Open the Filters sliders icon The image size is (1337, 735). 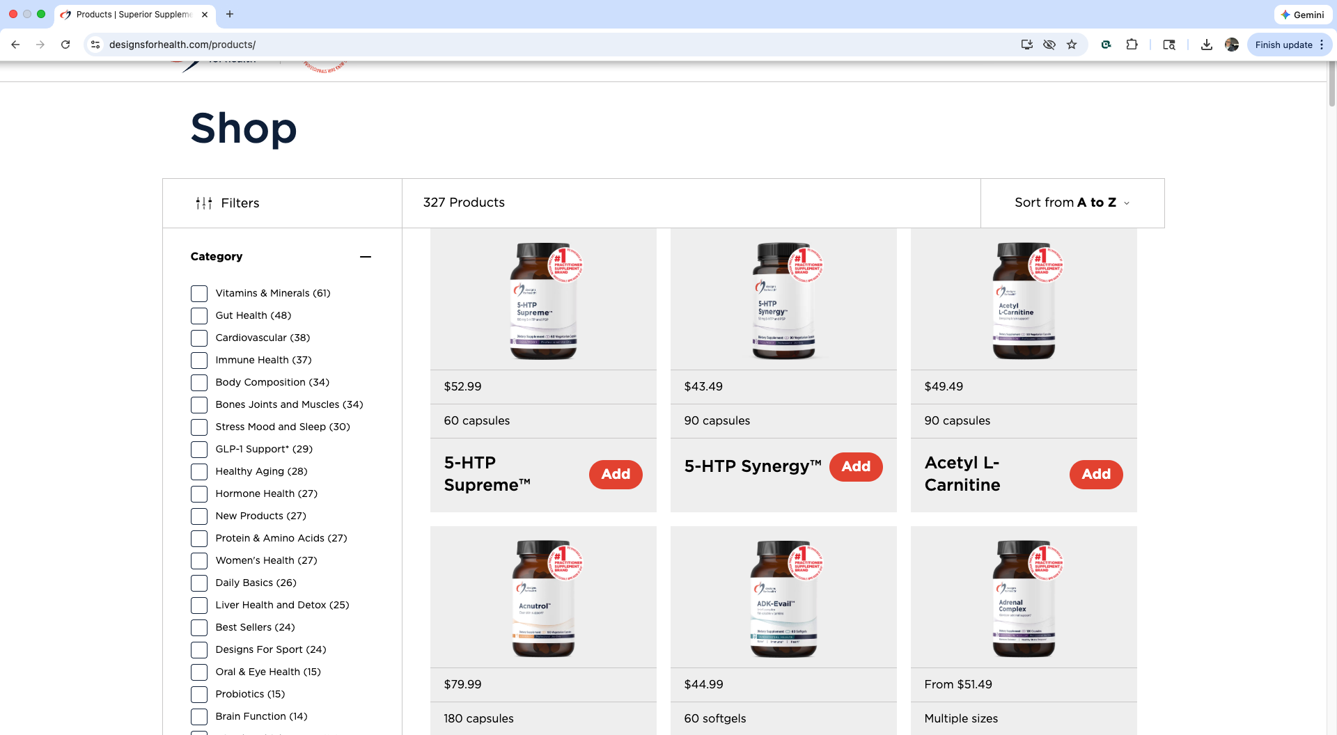coord(204,203)
